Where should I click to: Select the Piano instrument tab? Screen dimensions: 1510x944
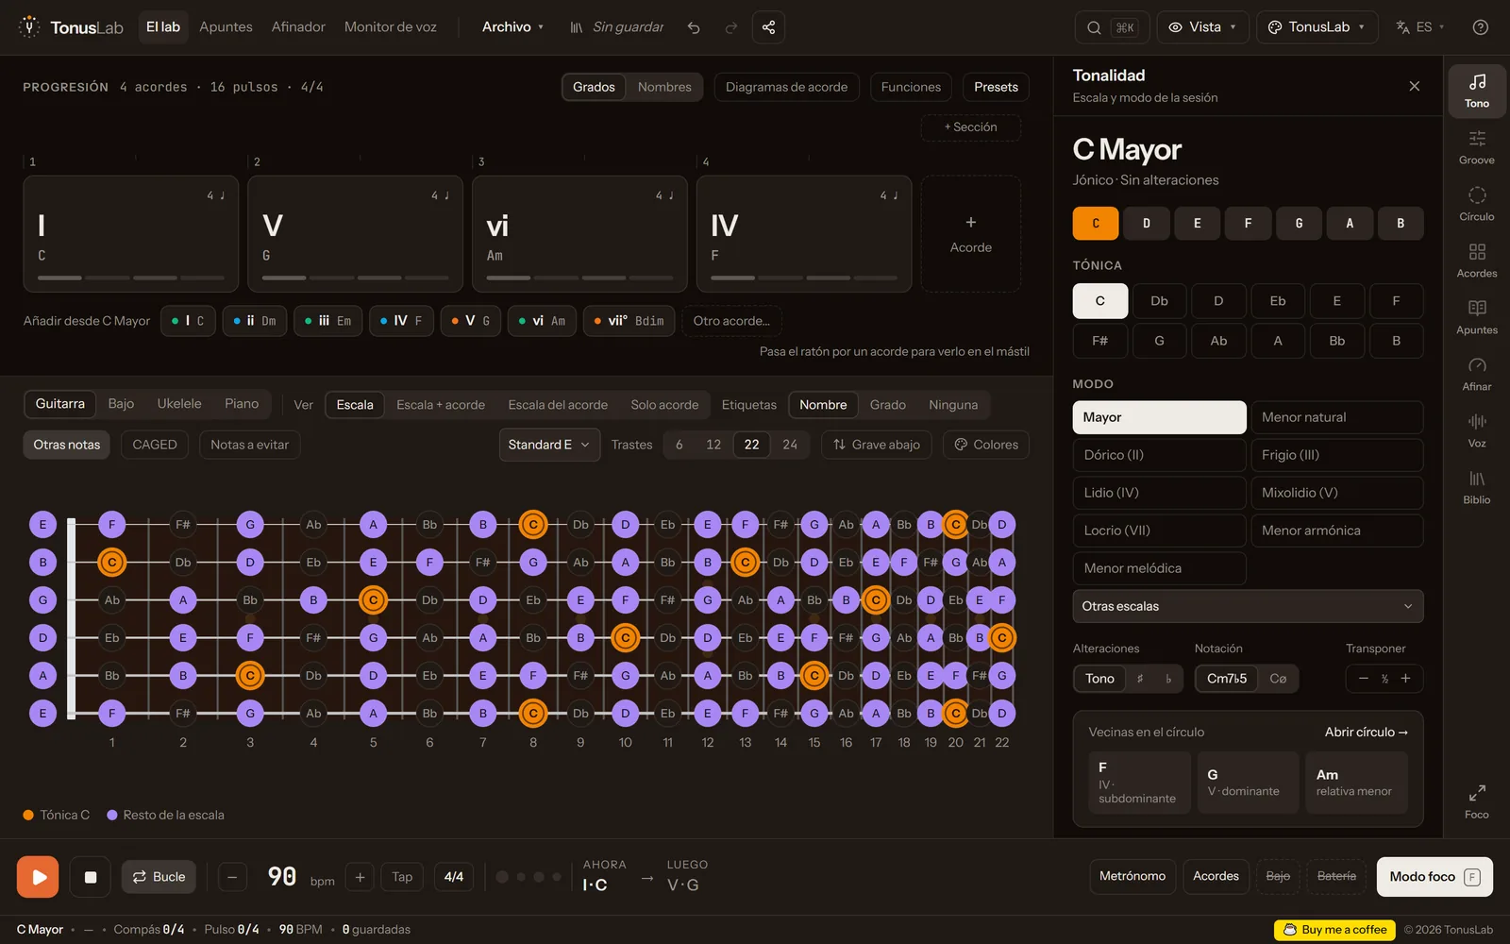[242, 404]
